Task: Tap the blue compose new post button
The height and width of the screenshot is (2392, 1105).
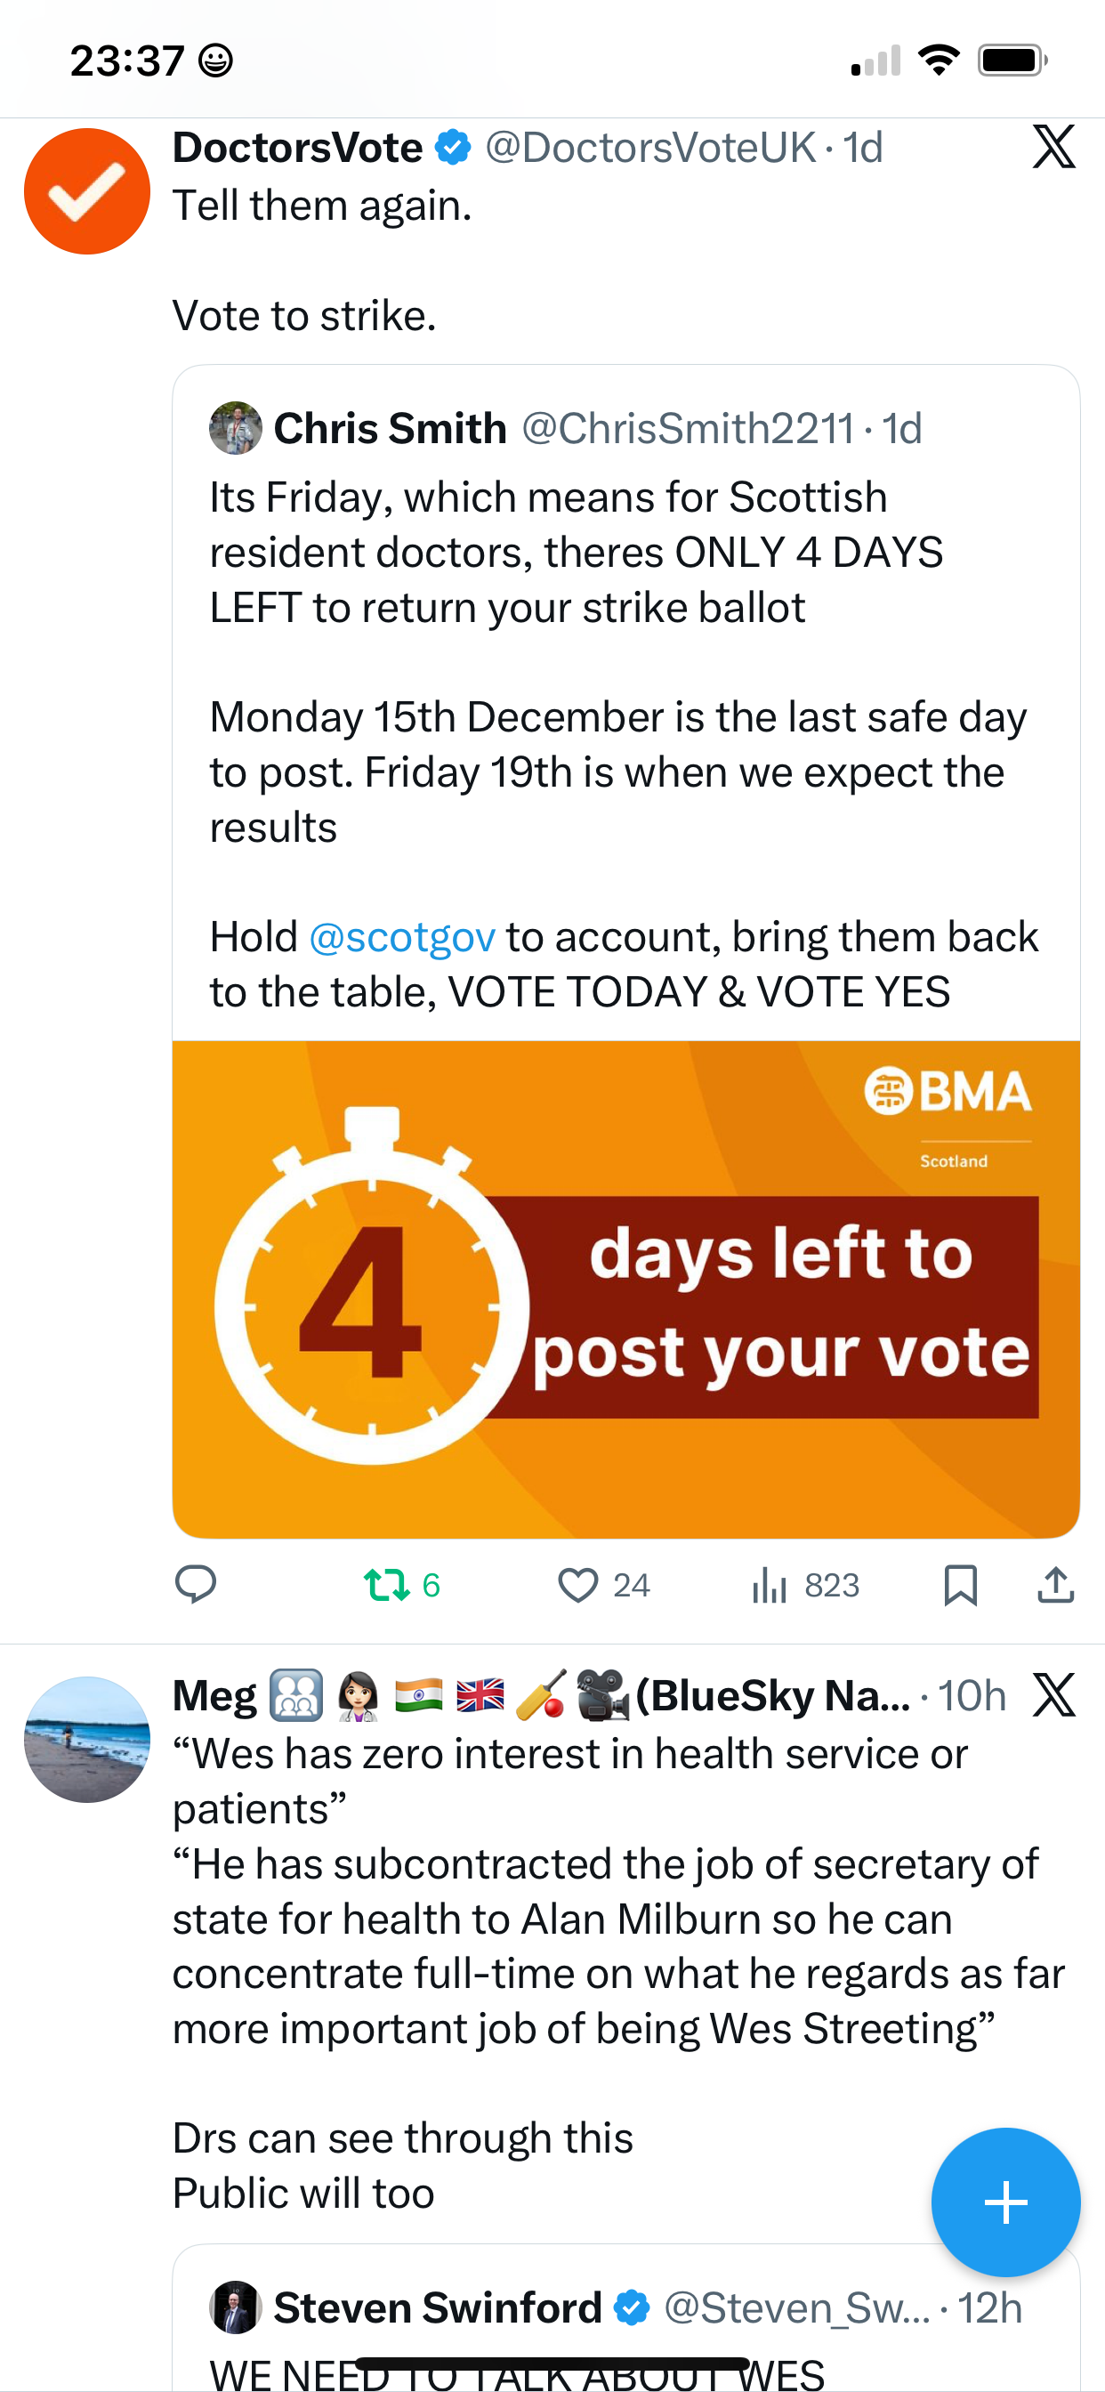Action: [x=1005, y=2202]
